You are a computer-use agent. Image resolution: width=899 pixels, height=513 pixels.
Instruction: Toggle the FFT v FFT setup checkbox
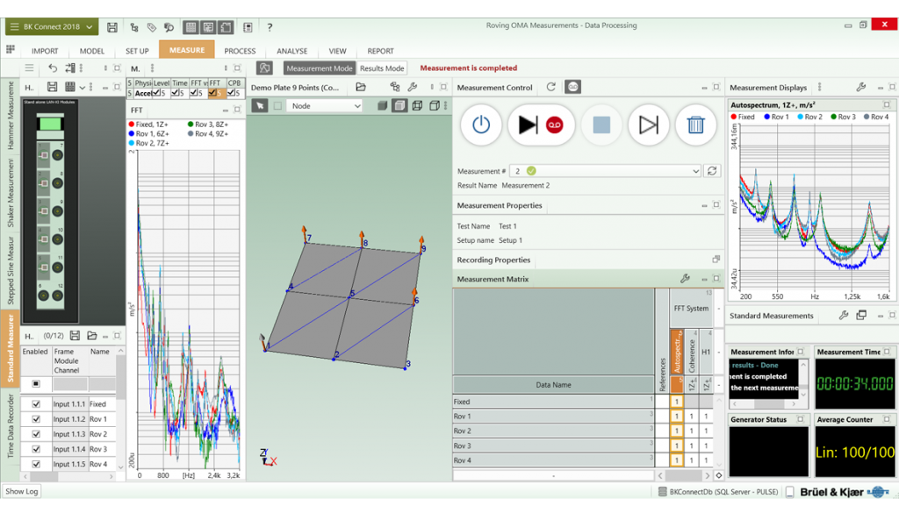pyautogui.click(x=194, y=92)
